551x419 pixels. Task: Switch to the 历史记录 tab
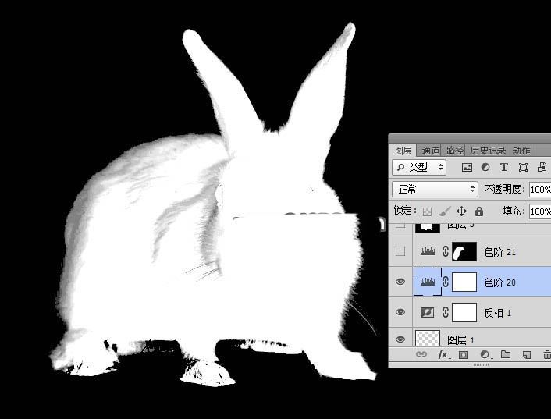[488, 150]
